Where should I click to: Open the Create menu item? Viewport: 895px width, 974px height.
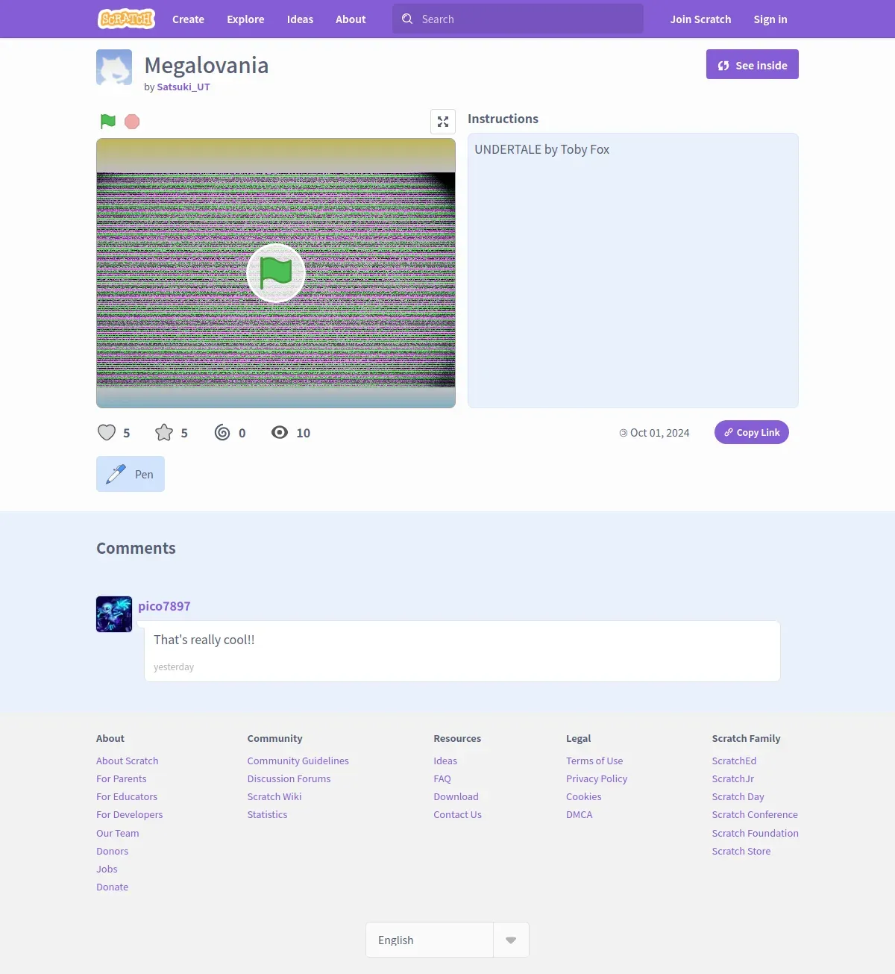[x=188, y=19]
